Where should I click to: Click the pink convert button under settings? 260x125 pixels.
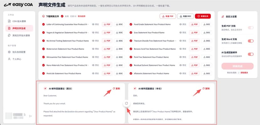pyautogui.click(x=237, y=66)
